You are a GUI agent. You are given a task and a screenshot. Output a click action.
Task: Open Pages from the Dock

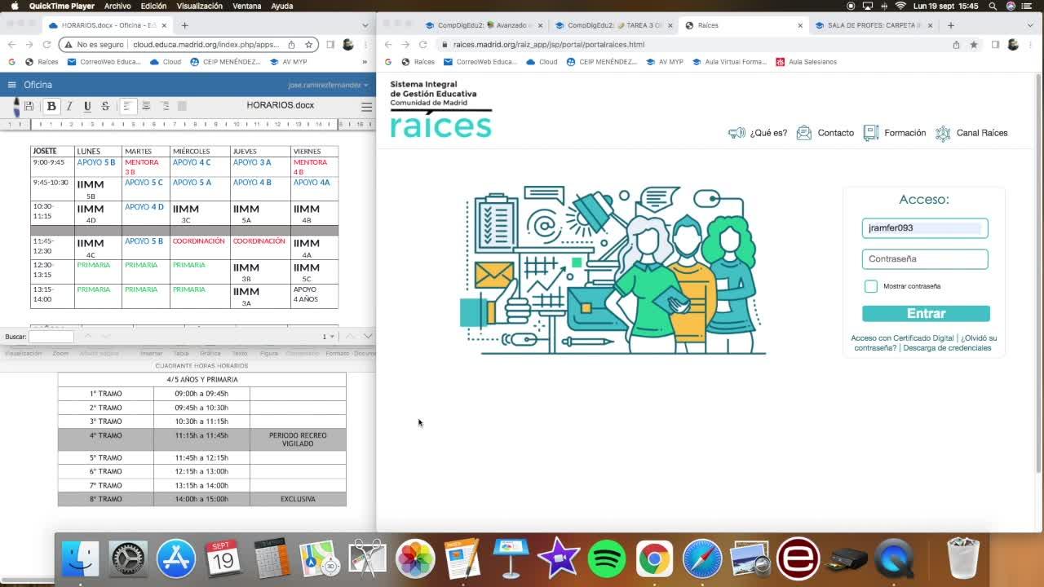click(x=462, y=559)
